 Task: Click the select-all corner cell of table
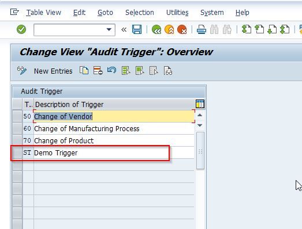17,104
